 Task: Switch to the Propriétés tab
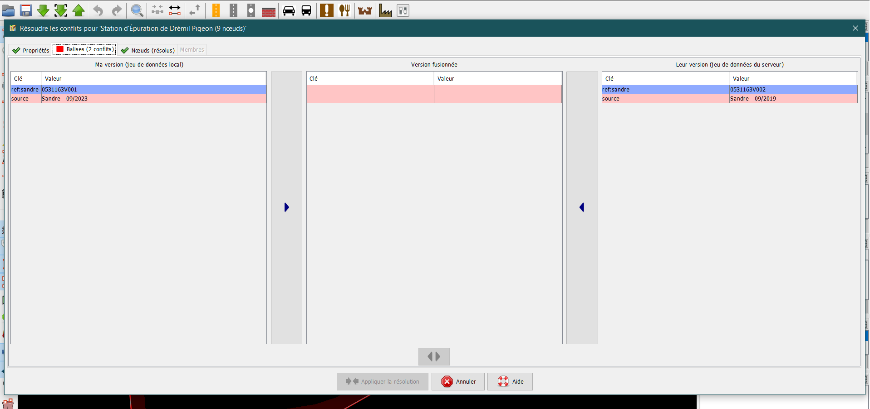pos(31,50)
